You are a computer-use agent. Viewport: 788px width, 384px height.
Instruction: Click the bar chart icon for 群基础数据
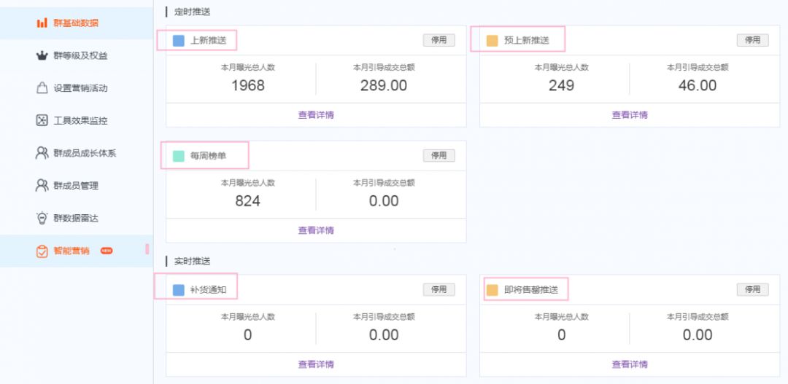42,23
